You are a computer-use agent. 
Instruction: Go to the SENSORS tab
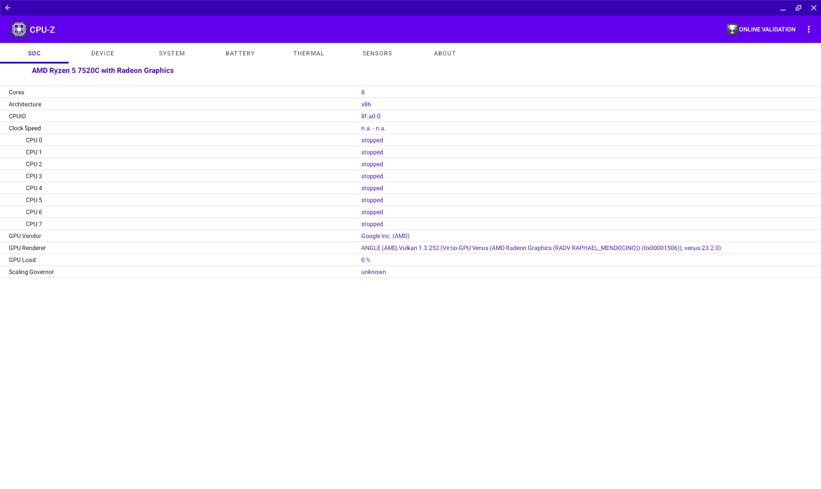[x=377, y=53]
